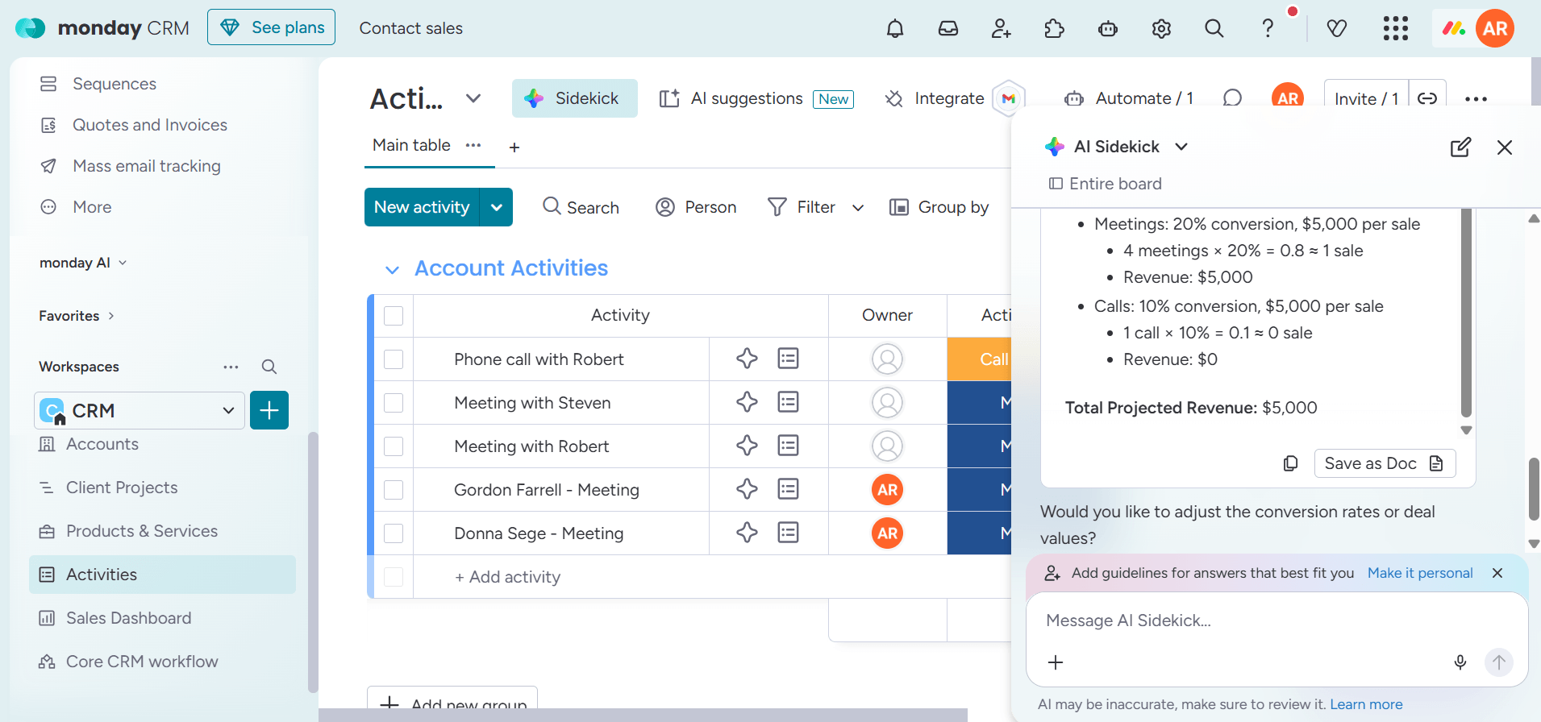Check the Donna Sege - Meeting row
This screenshot has height=722, width=1541.
tap(394, 533)
